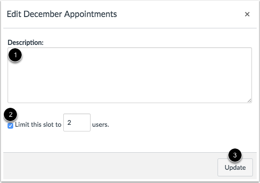Image resolution: width=260 pixels, height=183 pixels.
Task: Focus the Description text area
Action: [x=130, y=75]
